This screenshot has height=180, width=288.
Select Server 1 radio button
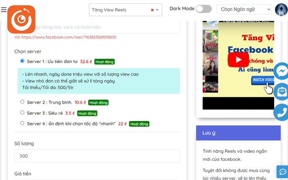22,61
